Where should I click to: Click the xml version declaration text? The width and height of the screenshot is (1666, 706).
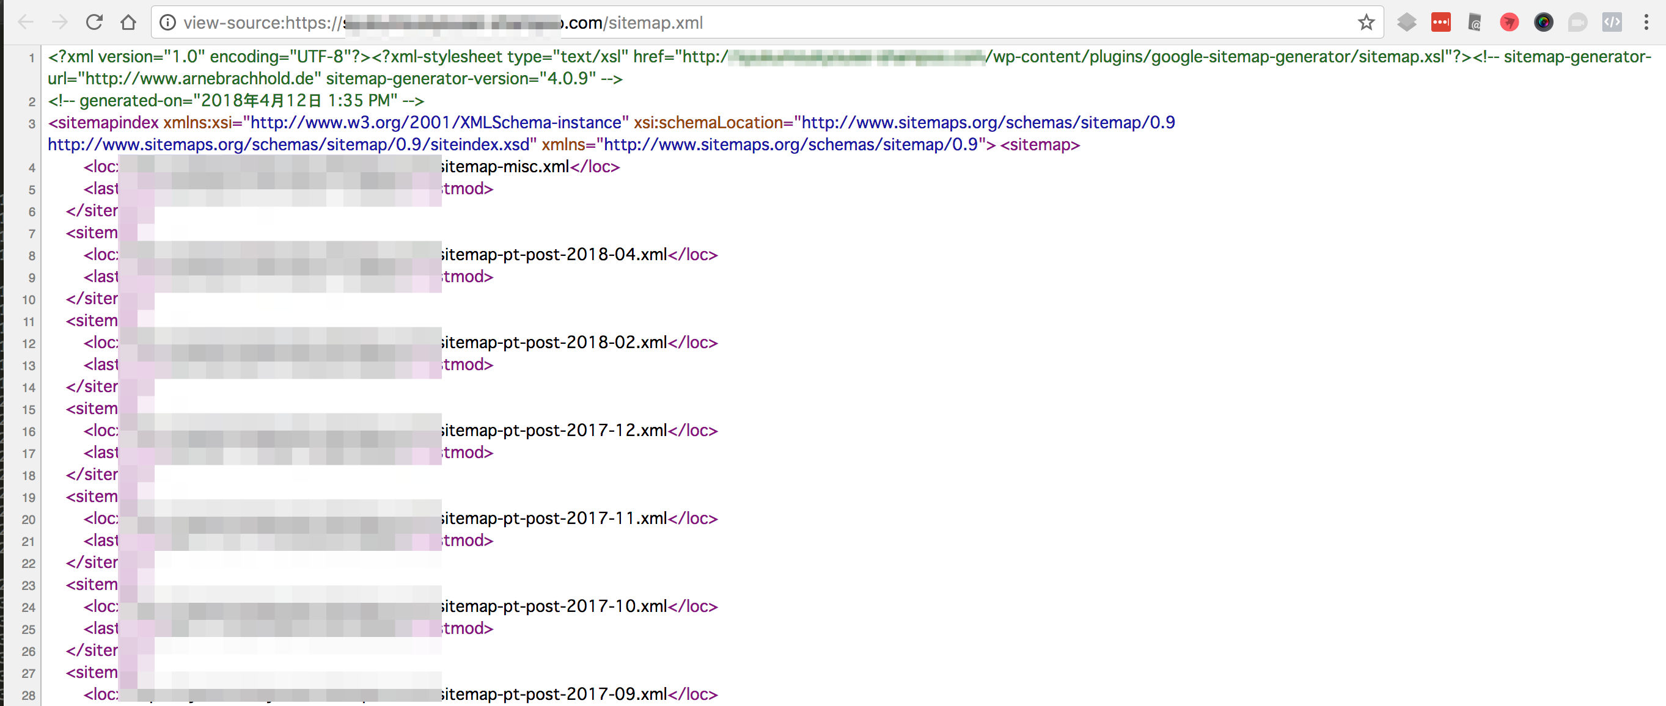pyautogui.click(x=209, y=57)
